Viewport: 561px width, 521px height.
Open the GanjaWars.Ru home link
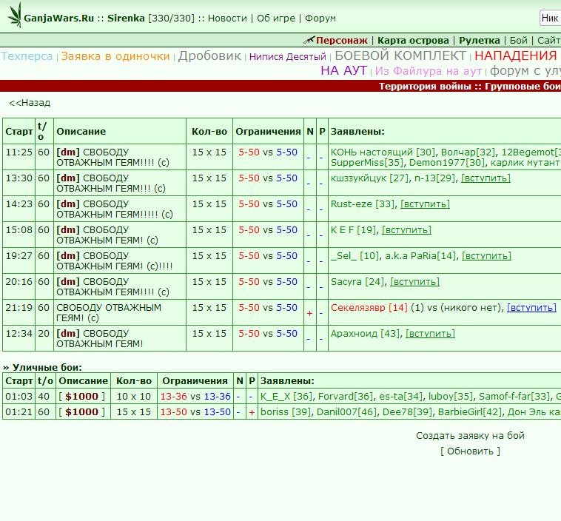(58, 19)
